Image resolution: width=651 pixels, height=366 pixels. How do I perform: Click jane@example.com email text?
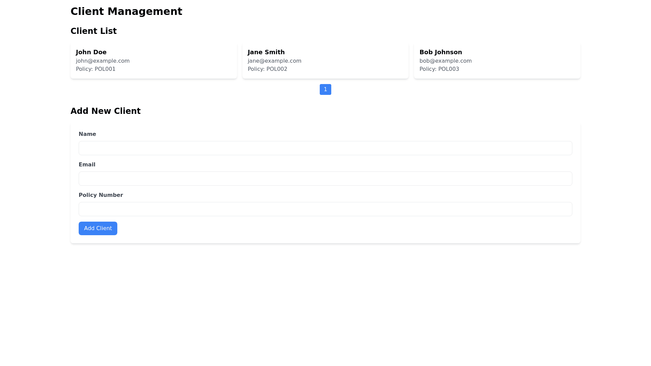tap(274, 61)
